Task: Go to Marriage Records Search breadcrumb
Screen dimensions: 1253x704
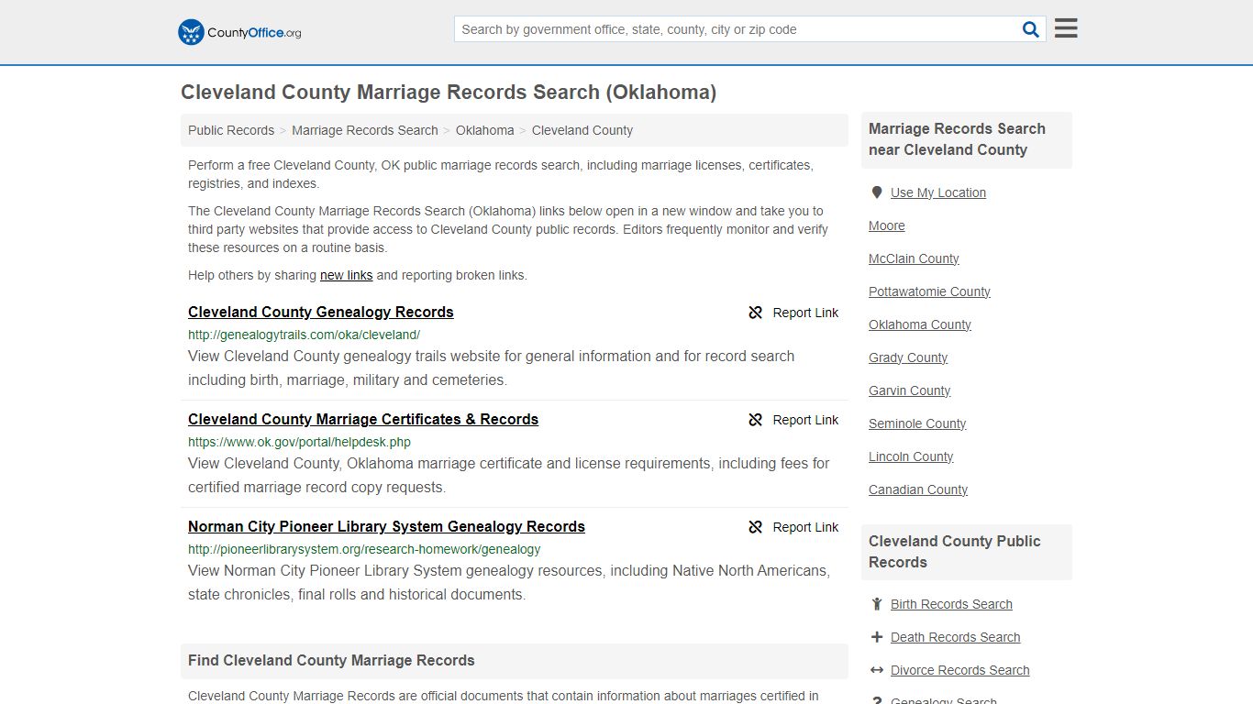Action: [x=365, y=130]
